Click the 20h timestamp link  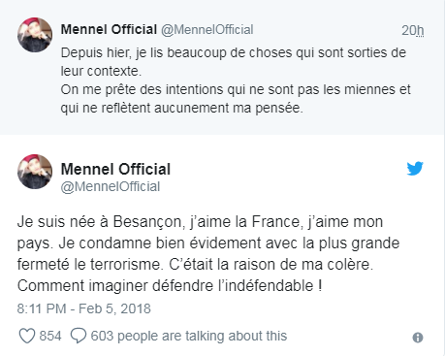click(413, 30)
